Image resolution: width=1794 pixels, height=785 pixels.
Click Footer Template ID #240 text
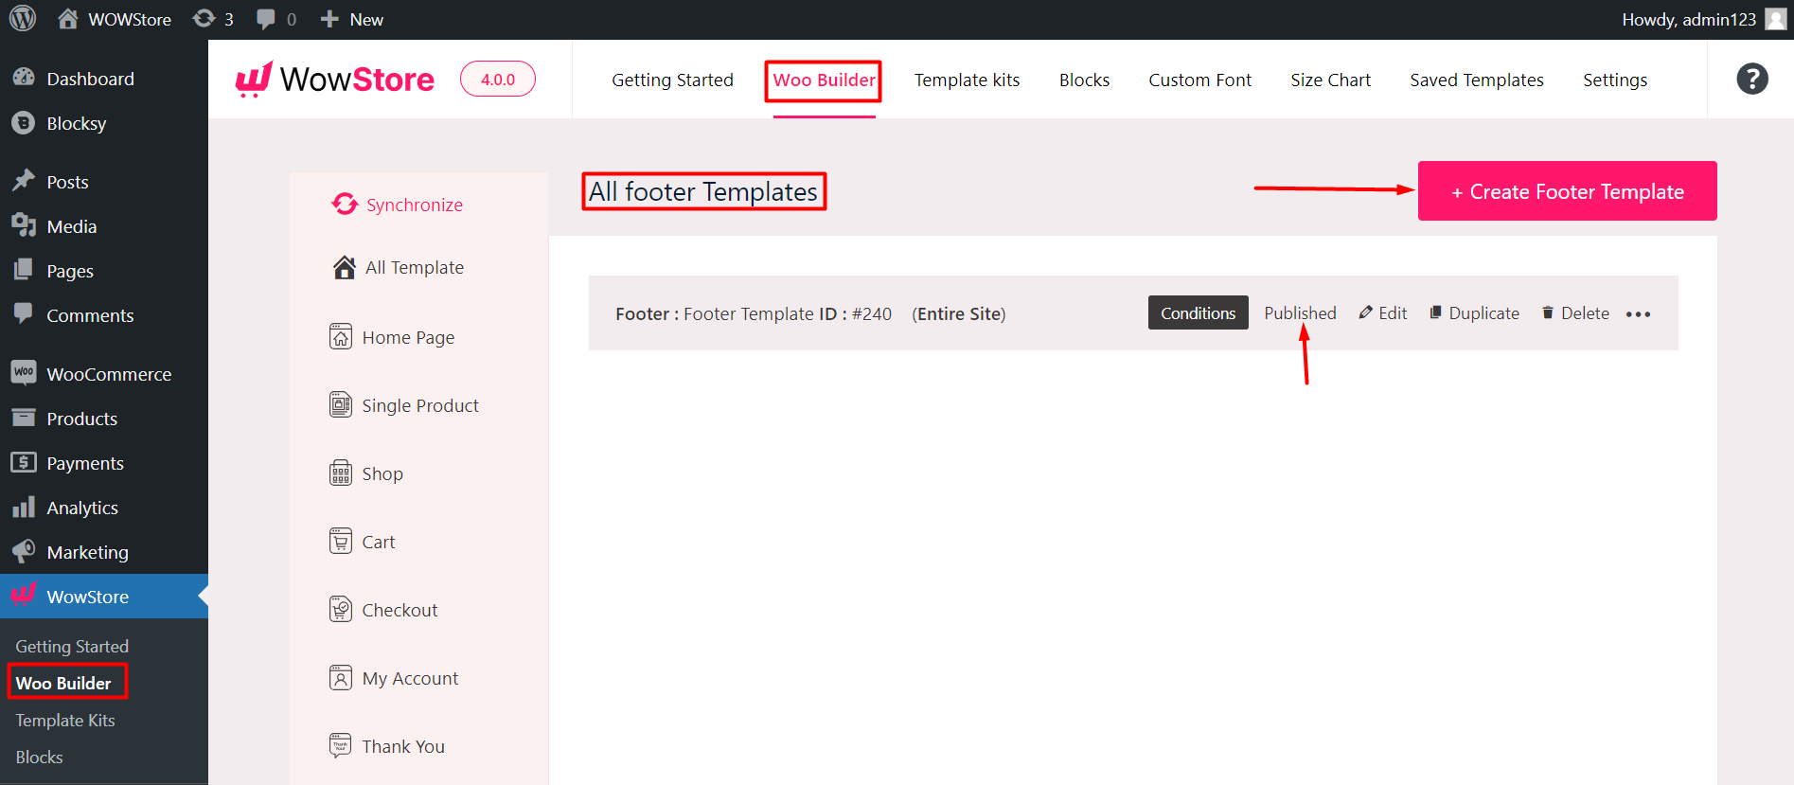788,313
